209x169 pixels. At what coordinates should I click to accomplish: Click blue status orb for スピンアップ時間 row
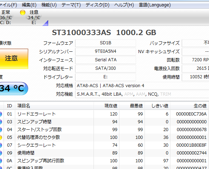pyautogui.click(x=1, y=122)
